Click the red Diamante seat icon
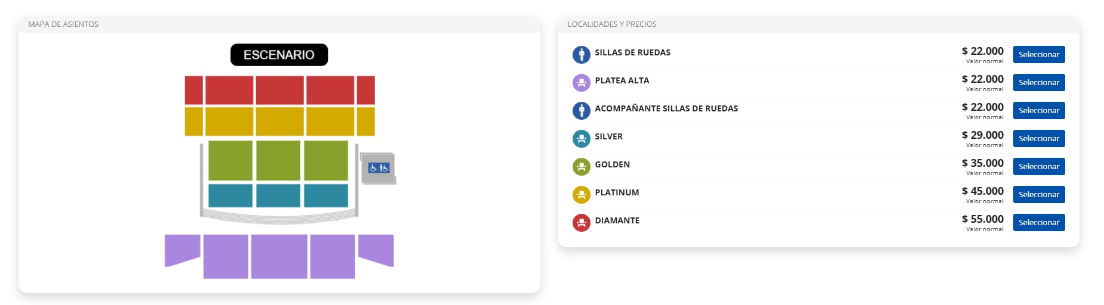This screenshot has height=305, width=1104. click(x=581, y=223)
